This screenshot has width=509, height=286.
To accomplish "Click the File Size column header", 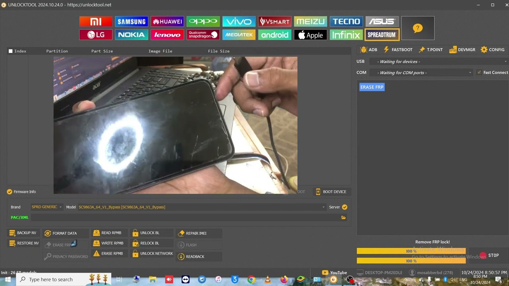I will (x=219, y=51).
